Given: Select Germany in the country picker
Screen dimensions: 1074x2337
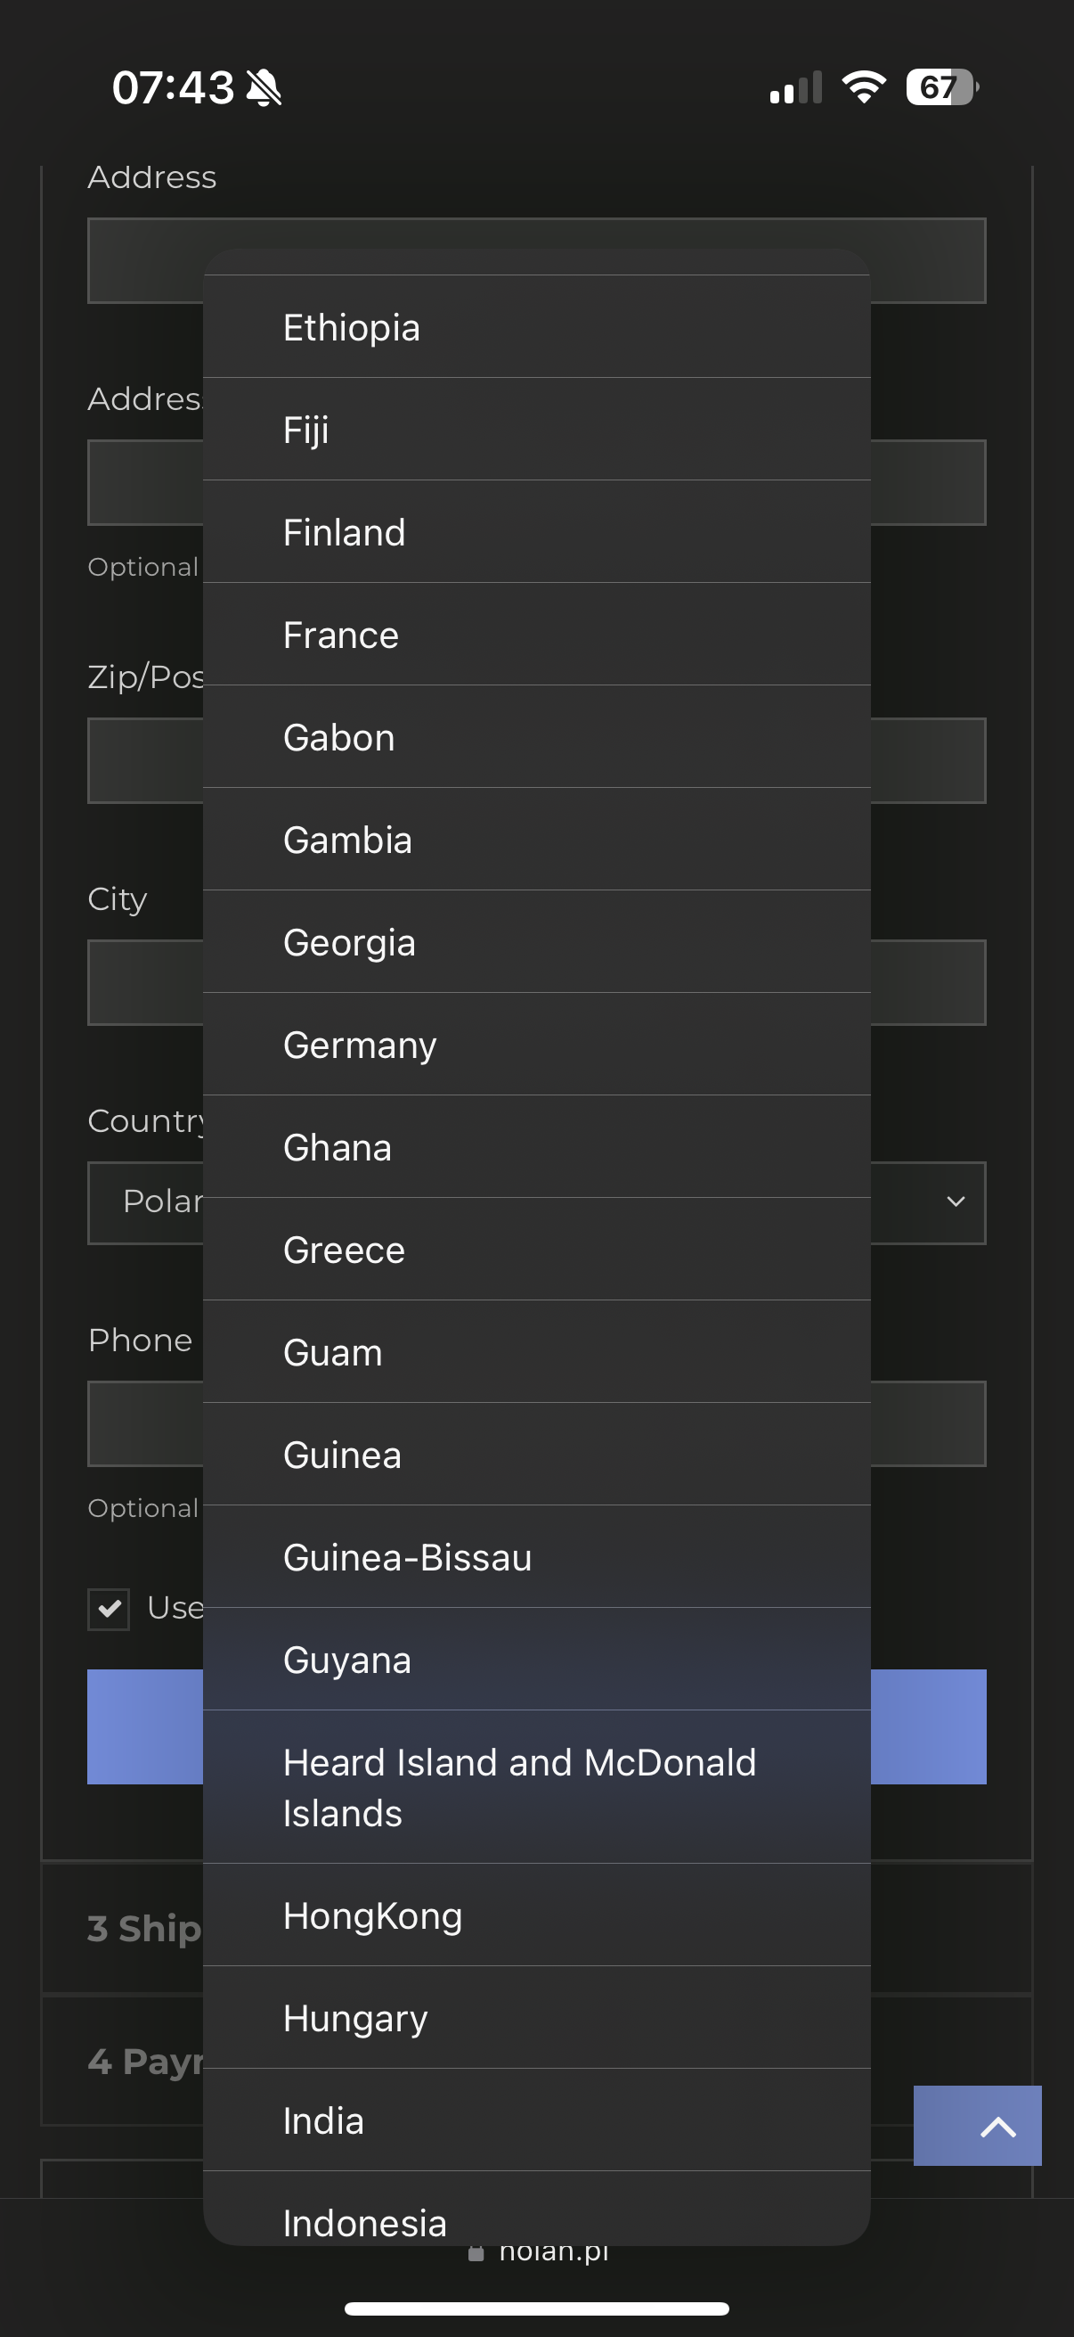Looking at the screenshot, I should (534, 1045).
